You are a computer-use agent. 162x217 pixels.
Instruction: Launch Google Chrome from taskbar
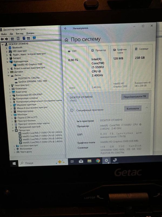click(x=98, y=161)
